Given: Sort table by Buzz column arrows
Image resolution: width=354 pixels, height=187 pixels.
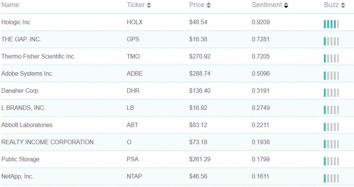Looking at the screenshot, I should pyautogui.click(x=343, y=5).
